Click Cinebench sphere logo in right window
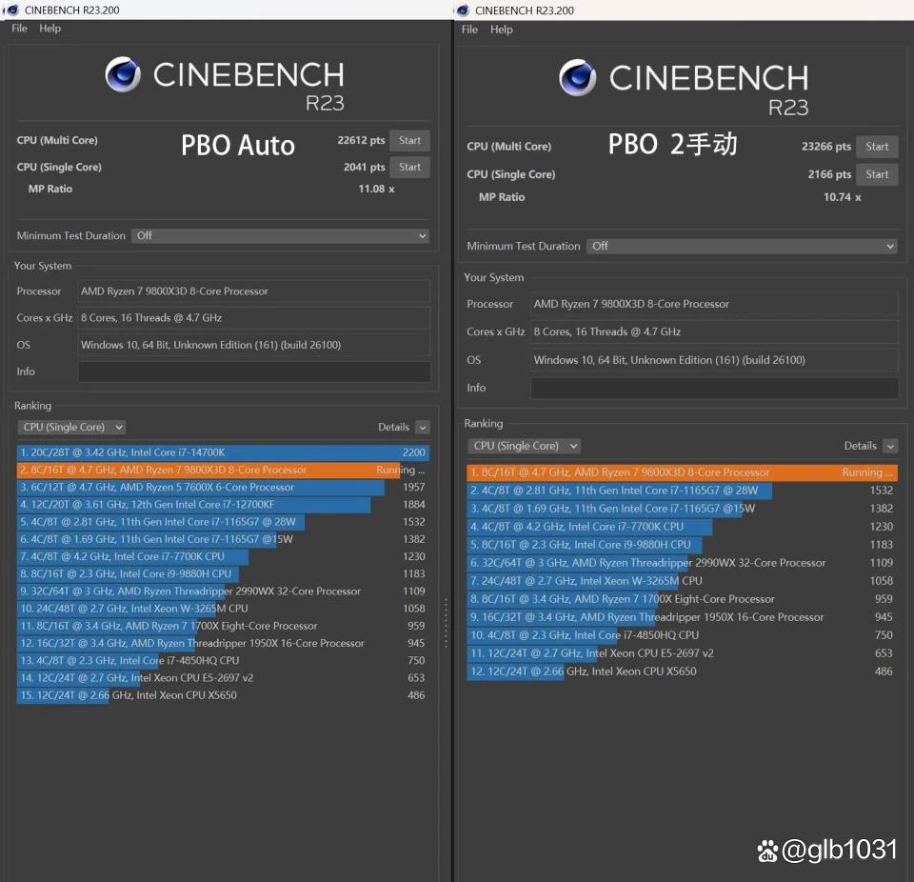The image size is (914, 882). (x=577, y=77)
